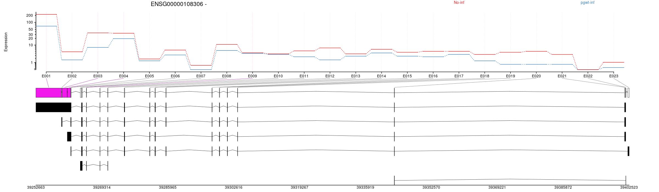Click genomic coordinate 39369221
This screenshot has width=659, height=192.
point(497,188)
